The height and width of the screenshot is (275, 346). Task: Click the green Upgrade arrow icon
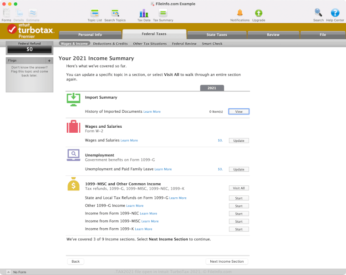pos(259,13)
